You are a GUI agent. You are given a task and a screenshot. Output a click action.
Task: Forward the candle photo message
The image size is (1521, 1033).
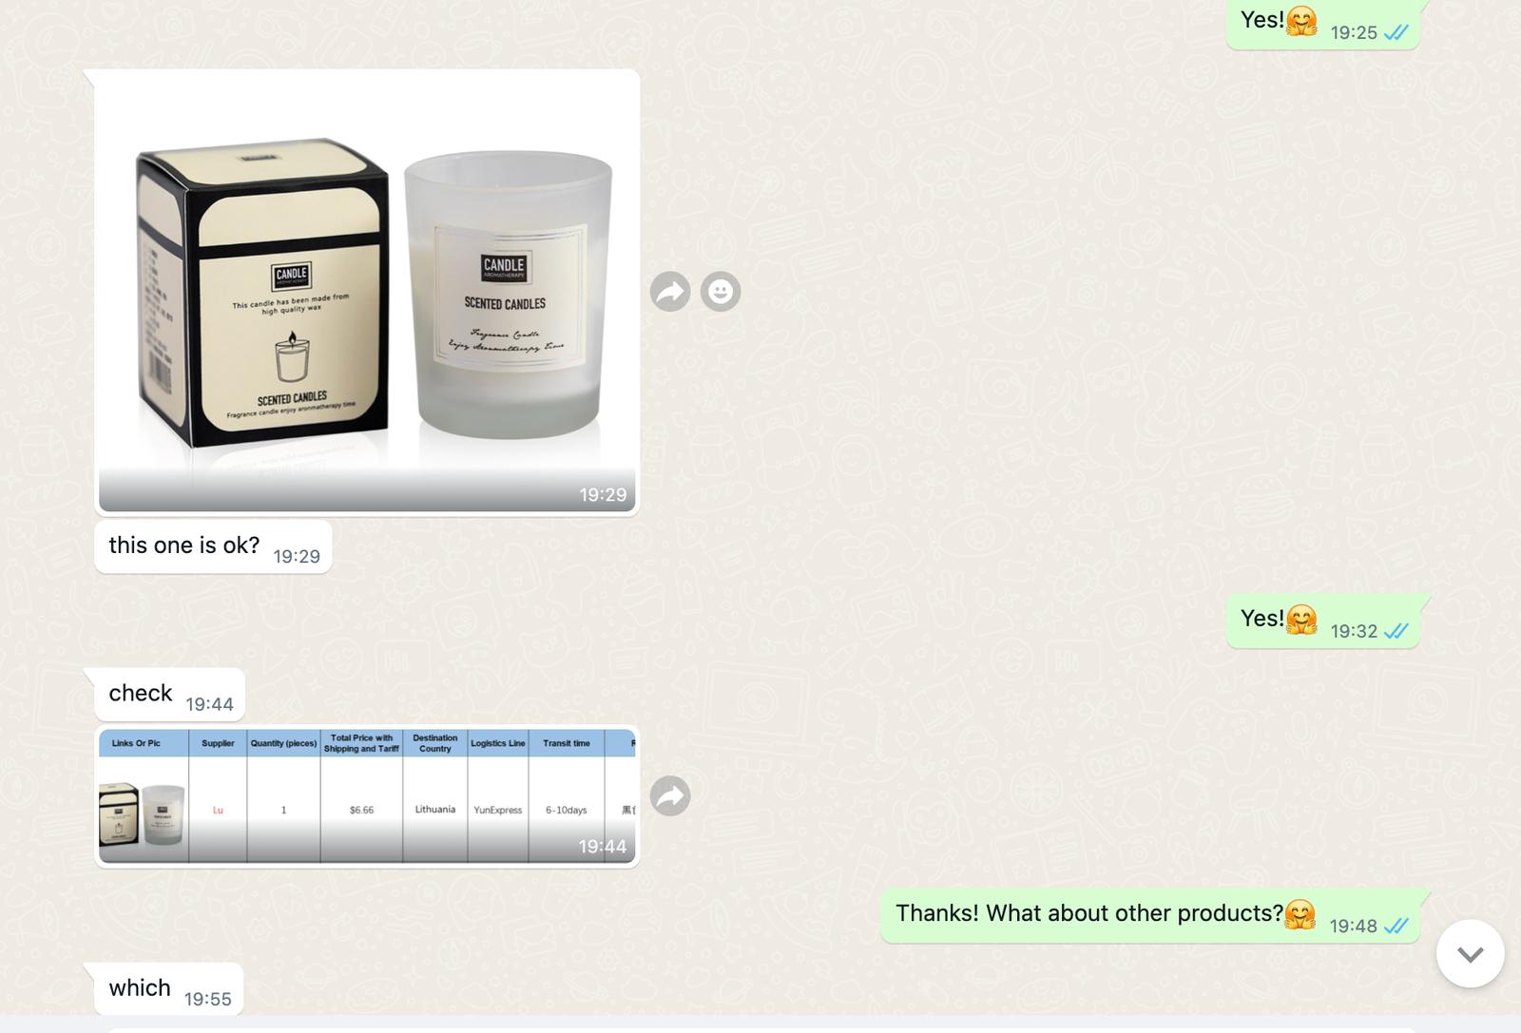pyautogui.click(x=670, y=292)
